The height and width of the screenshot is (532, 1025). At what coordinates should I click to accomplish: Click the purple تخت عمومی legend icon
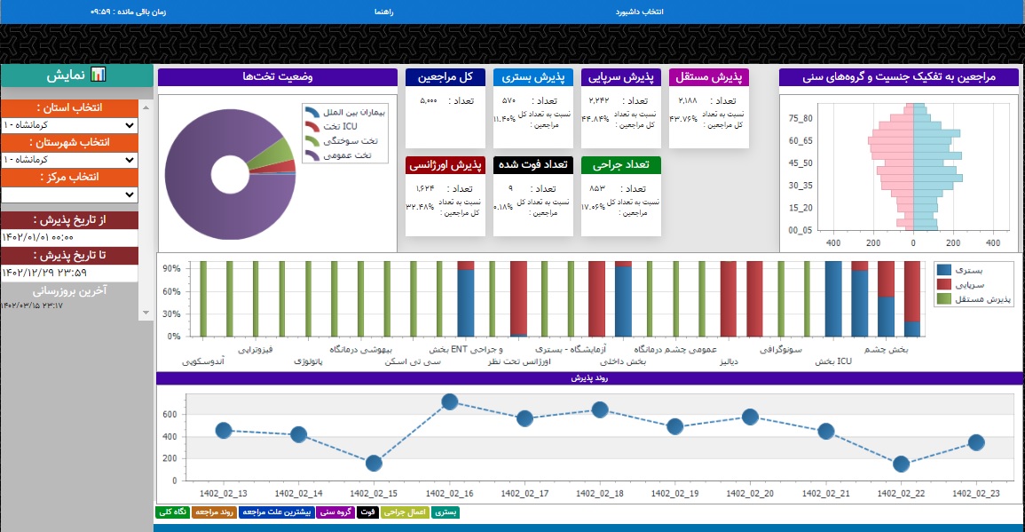311,155
